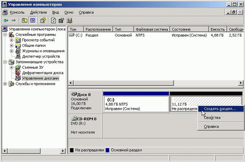Click the black Не распределен legend swatch

(72, 150)
